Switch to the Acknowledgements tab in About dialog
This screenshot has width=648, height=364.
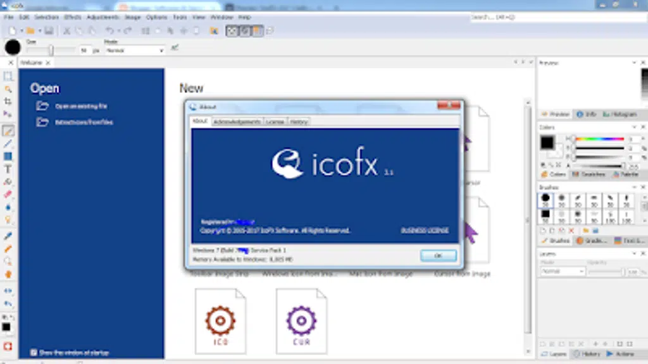click(x=237, y=122)
